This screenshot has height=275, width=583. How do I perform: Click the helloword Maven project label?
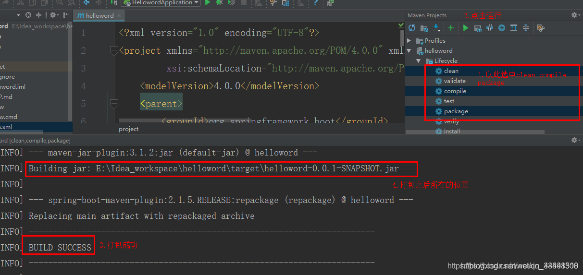(438, 51)
